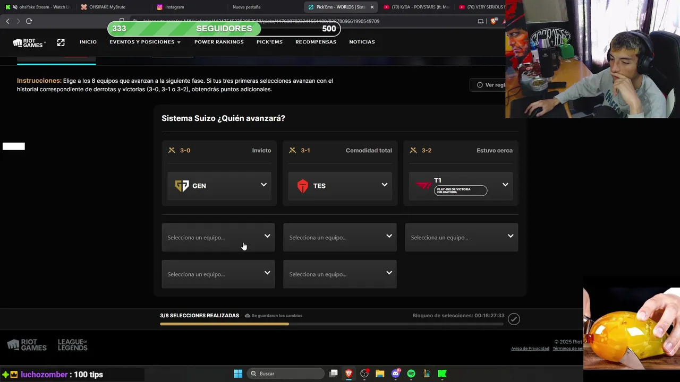This screenshot has height=382, width=680.
Task: Click the checkmark confirm icon near lock timer
Action: tap(514, 319)
